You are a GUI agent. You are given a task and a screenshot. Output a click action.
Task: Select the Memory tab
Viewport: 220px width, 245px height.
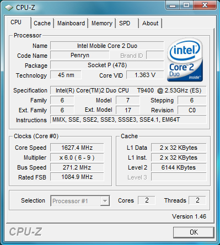pyautogui.click(x=102, y=23)
